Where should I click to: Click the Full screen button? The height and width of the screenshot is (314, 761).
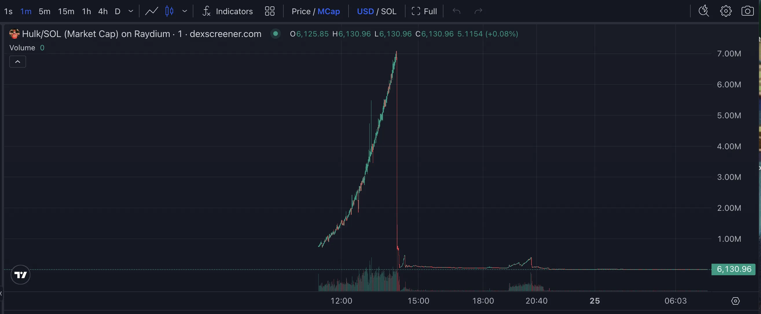pos(424,11)
